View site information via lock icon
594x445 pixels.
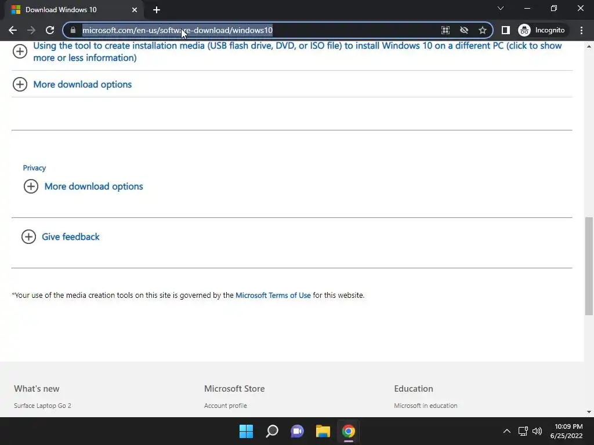tap(73, 30)
